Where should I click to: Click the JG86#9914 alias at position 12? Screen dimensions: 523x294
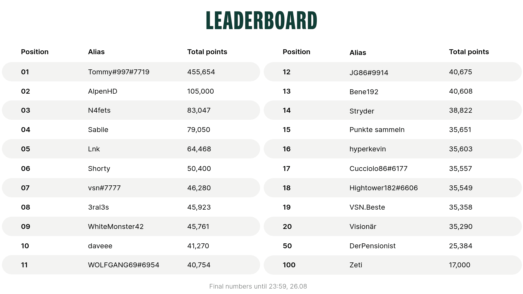click(x=369, y=73)
